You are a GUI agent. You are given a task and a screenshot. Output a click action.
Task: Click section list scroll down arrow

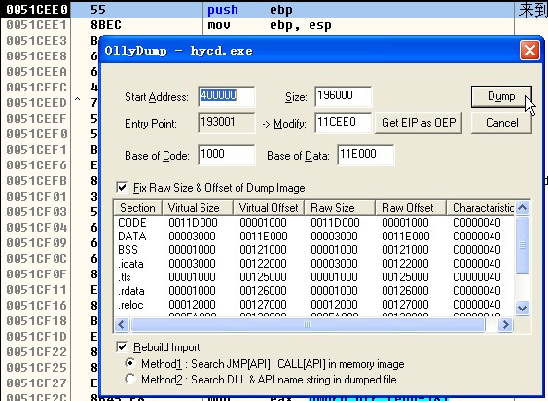pos(522,308)
